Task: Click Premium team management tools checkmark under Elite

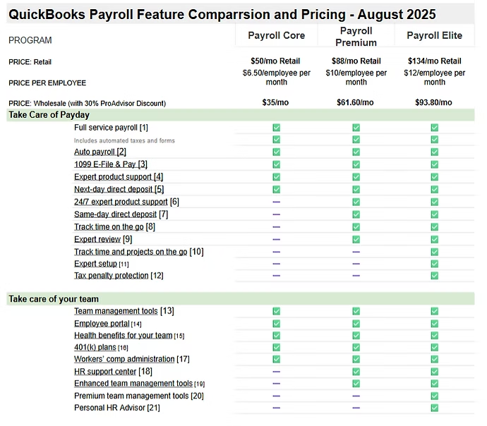Action: tap(434, 396)
